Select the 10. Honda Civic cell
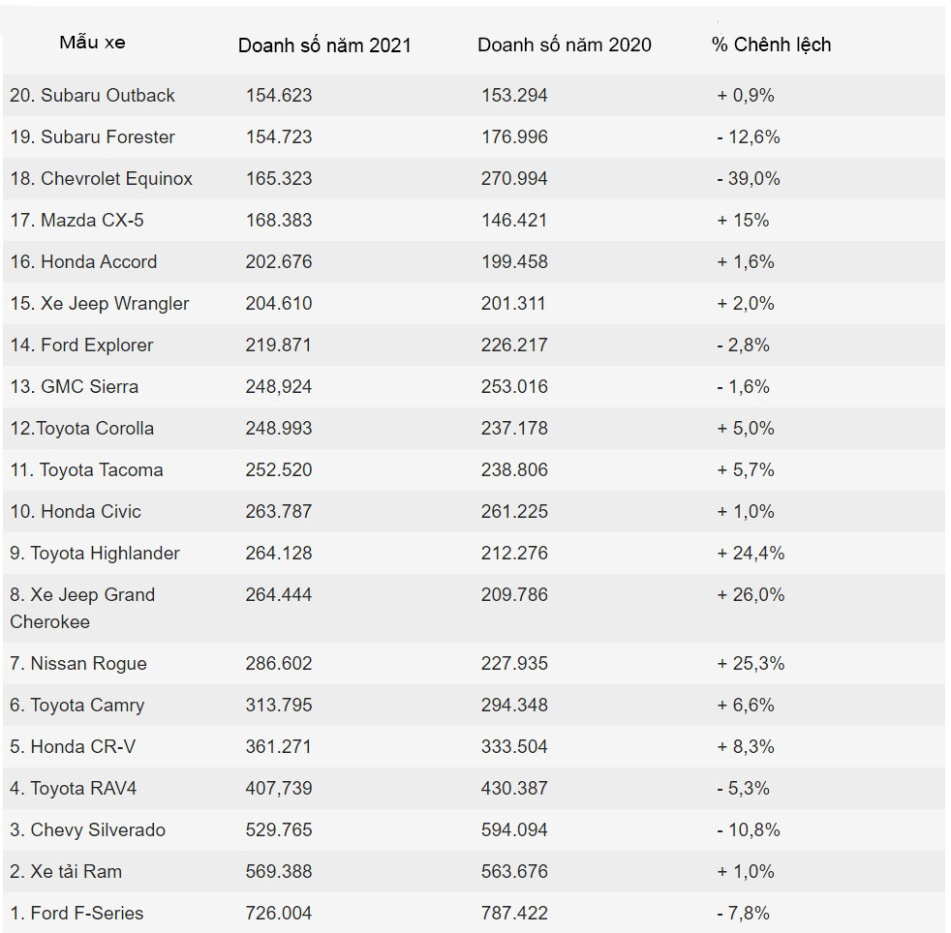951x933 pixels. (76, 512)
